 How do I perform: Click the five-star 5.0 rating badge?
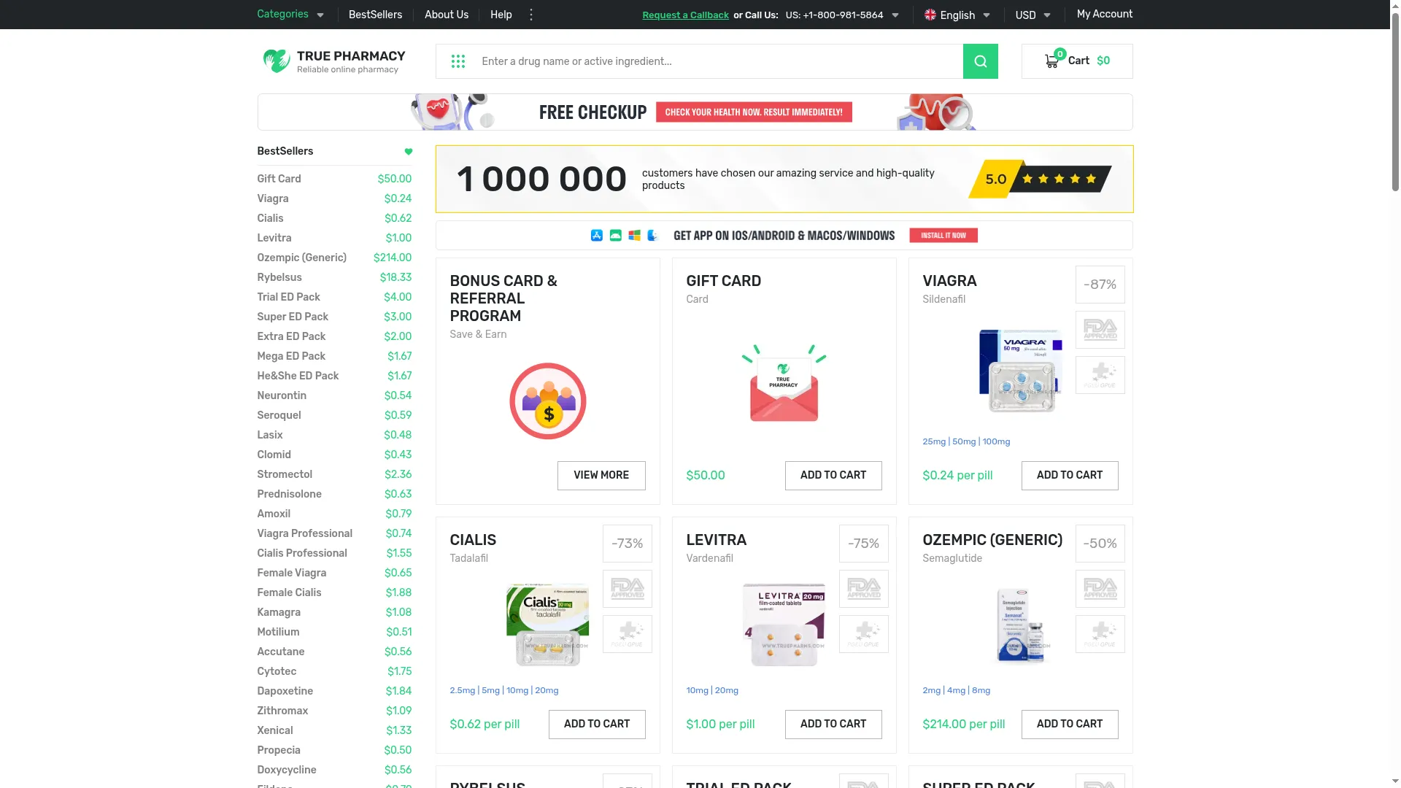tap(1040, 179)
